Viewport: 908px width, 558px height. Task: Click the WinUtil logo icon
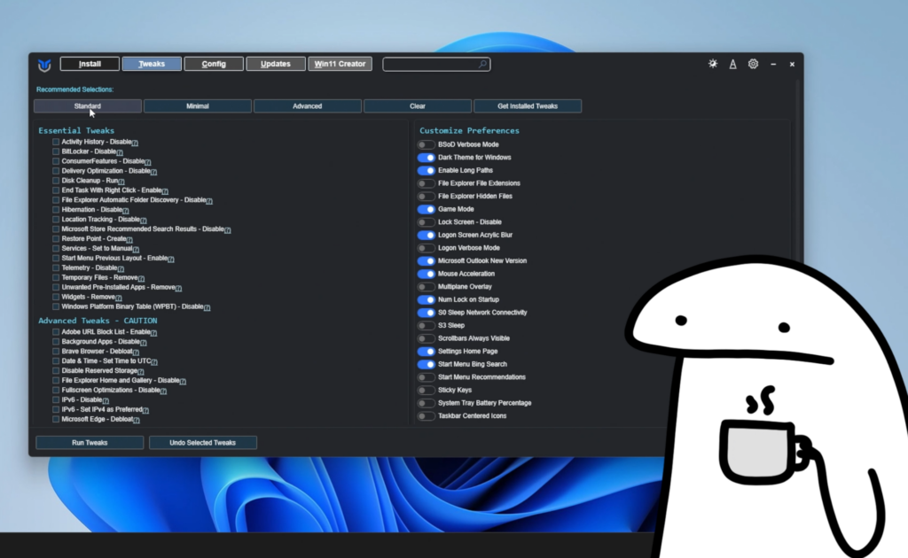(x=44, y=65)
